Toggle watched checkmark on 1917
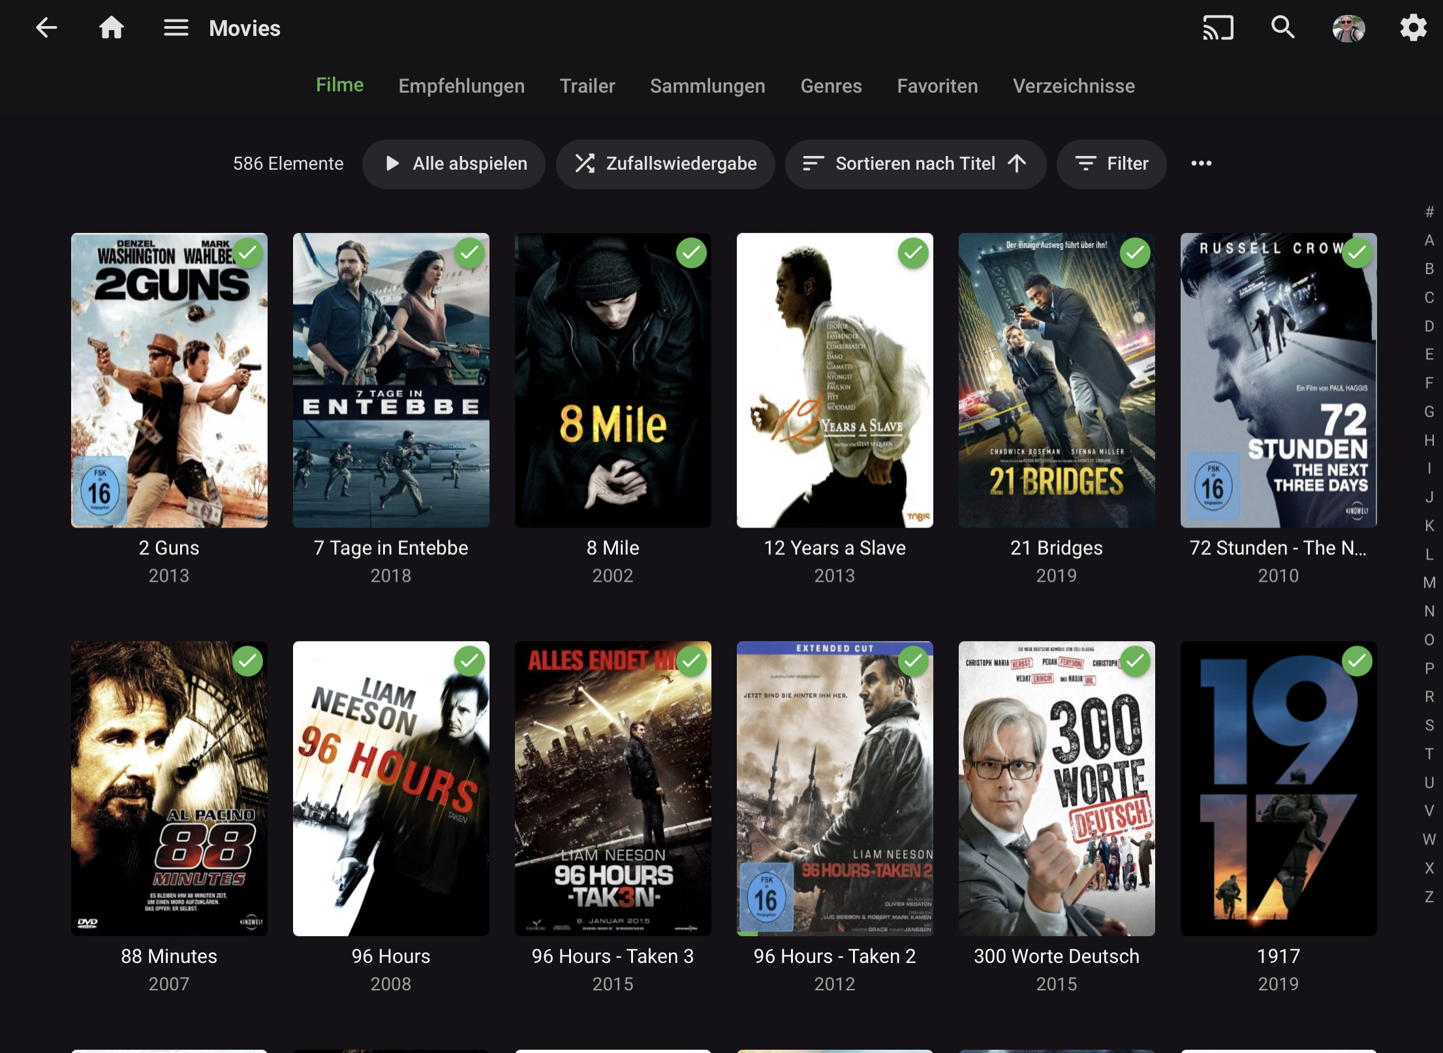The height and width of the screenshot is (1053, 1443). coord(1358,661)
